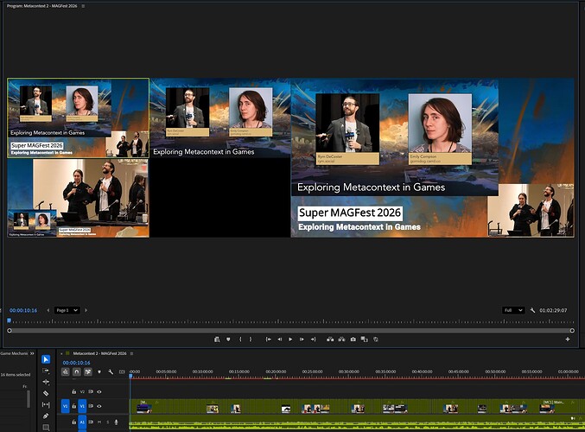Close the Metacontext 2 timeline tab
Viewport: 585px width, 432px height.
click(61, 353)
